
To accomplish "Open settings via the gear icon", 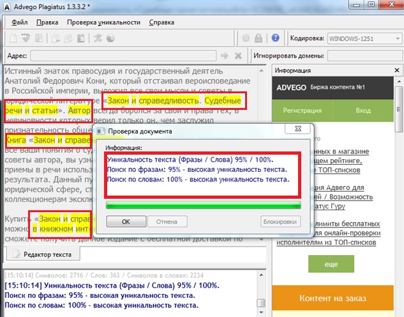I will click(246, 38).
